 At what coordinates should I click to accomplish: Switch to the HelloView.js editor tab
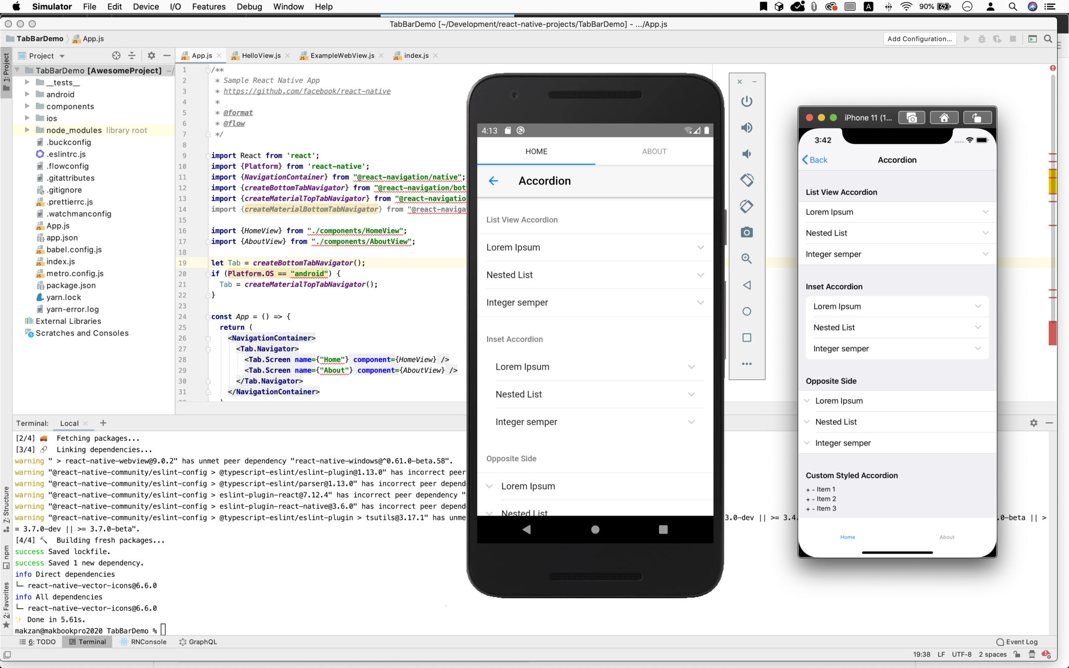pyautogui.click(x=261, y=55)
